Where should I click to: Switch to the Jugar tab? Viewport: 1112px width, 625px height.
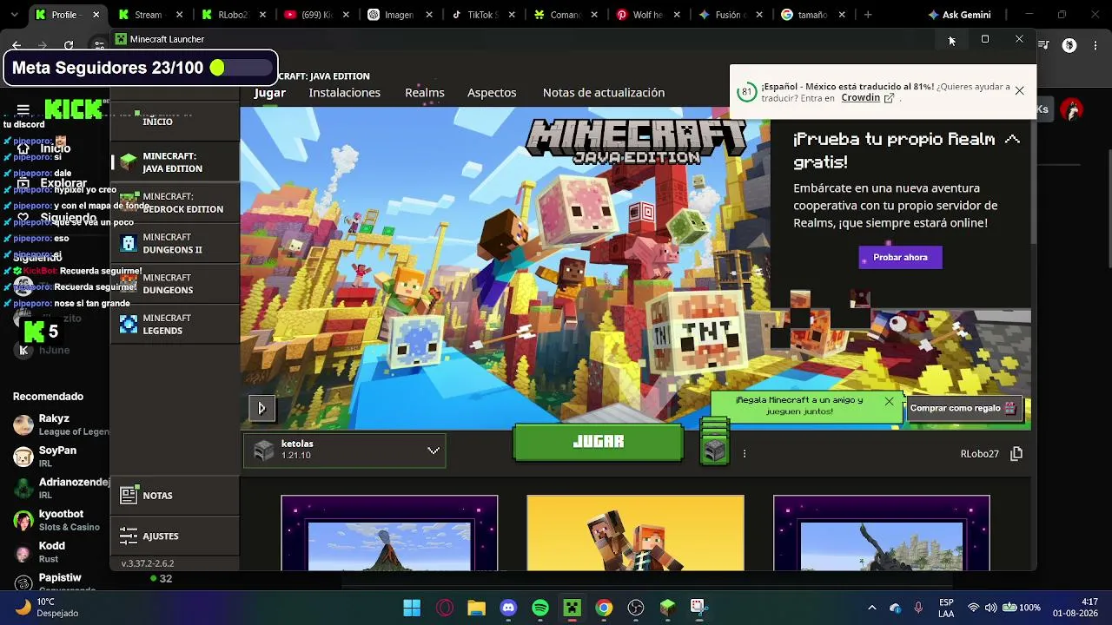(x=270, y=93)
